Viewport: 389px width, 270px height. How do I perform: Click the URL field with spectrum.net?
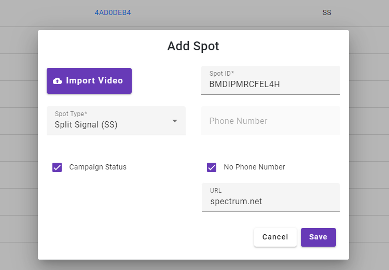(x=271, y=197)
